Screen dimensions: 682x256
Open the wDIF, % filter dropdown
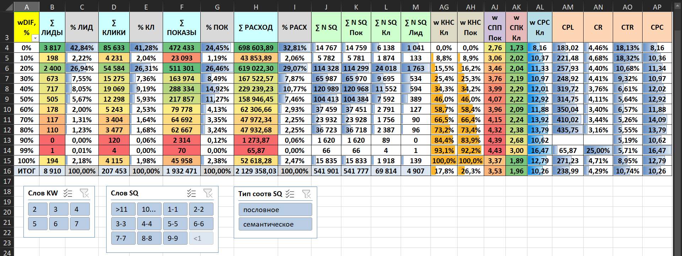35,38
